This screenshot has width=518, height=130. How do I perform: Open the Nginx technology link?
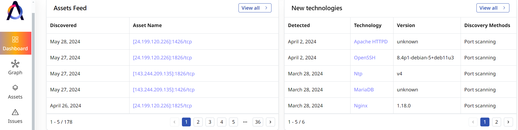(x=361, y=106)
